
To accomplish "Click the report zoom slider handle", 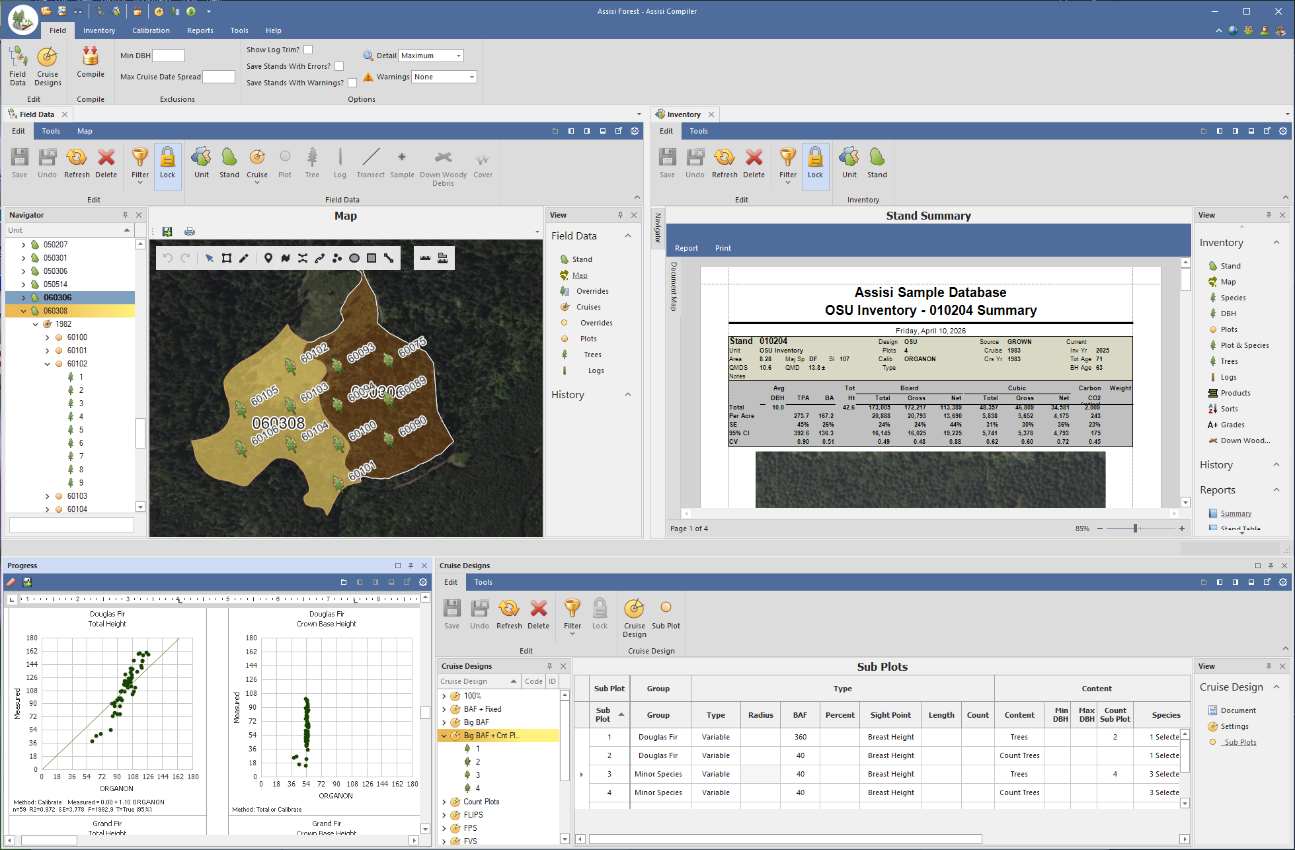I will click(1135, 529).
